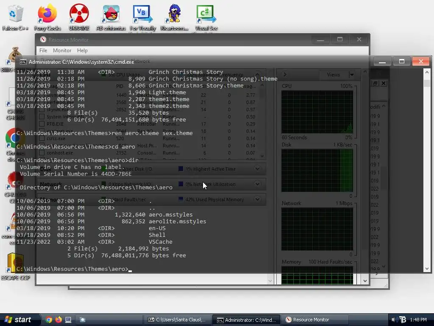Open the Firefox shortcut on the desktop
The image size is (434, 326).
coord(47,17)
